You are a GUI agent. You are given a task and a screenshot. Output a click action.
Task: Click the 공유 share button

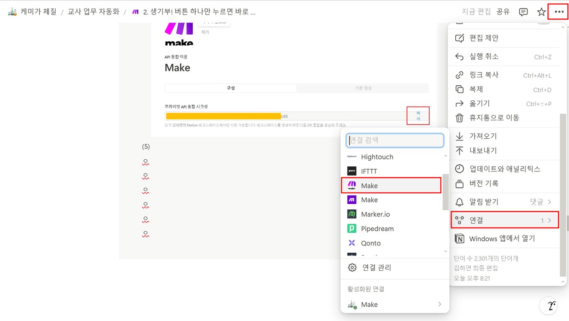point(503,12)
